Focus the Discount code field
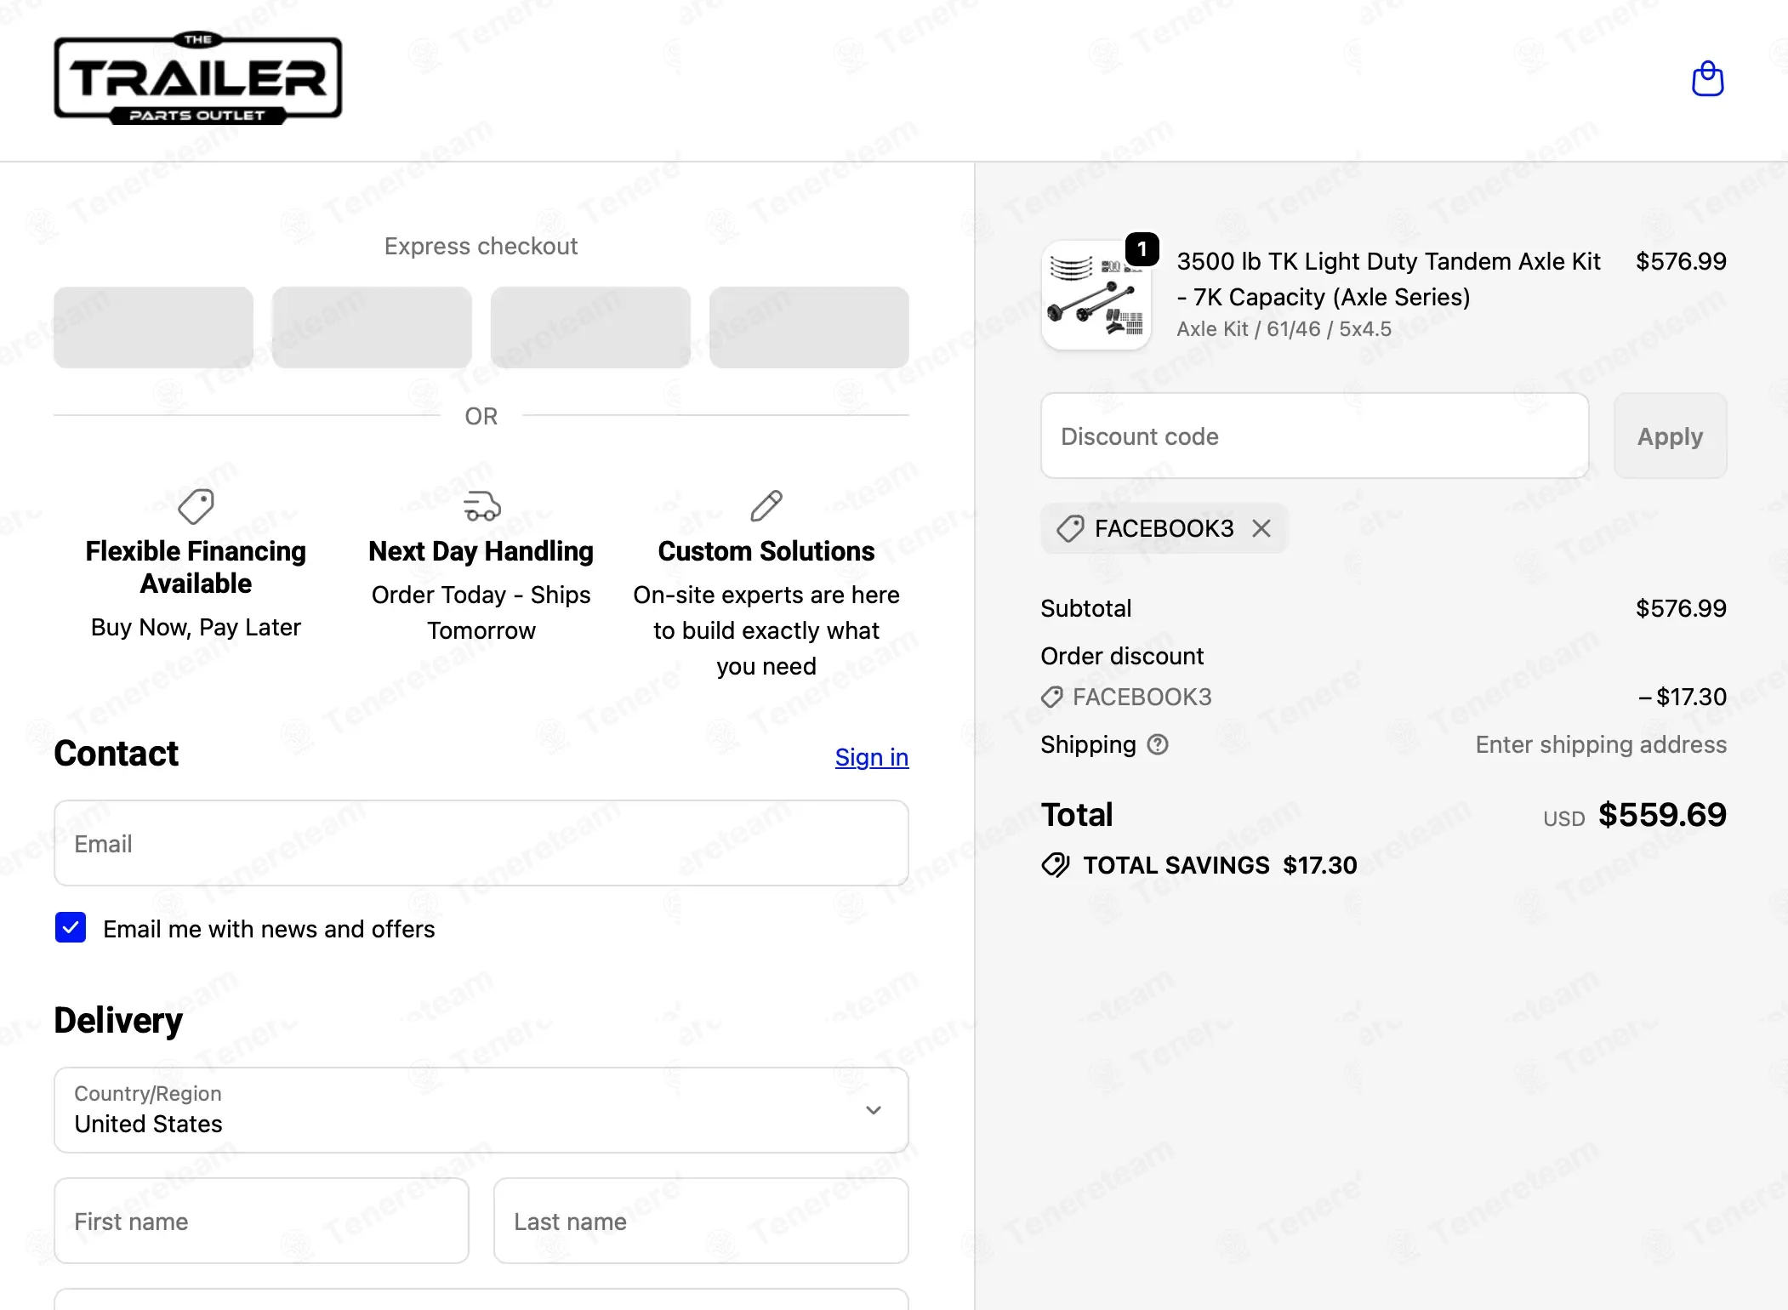 (x=1315, y=436)
